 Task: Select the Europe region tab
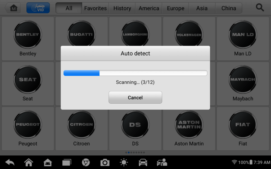click(175, 8)
